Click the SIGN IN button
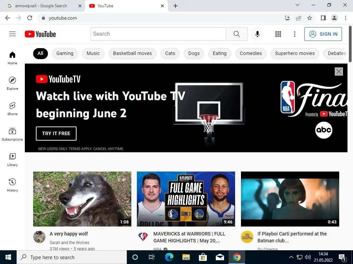The image size is (353, 264). (x=323, y=34)
